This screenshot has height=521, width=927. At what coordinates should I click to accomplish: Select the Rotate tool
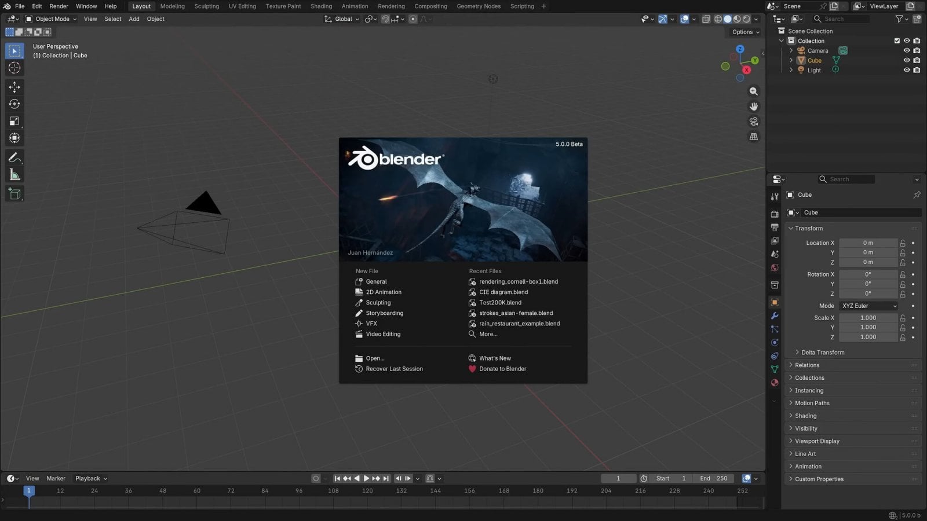[x=14, y=104]
